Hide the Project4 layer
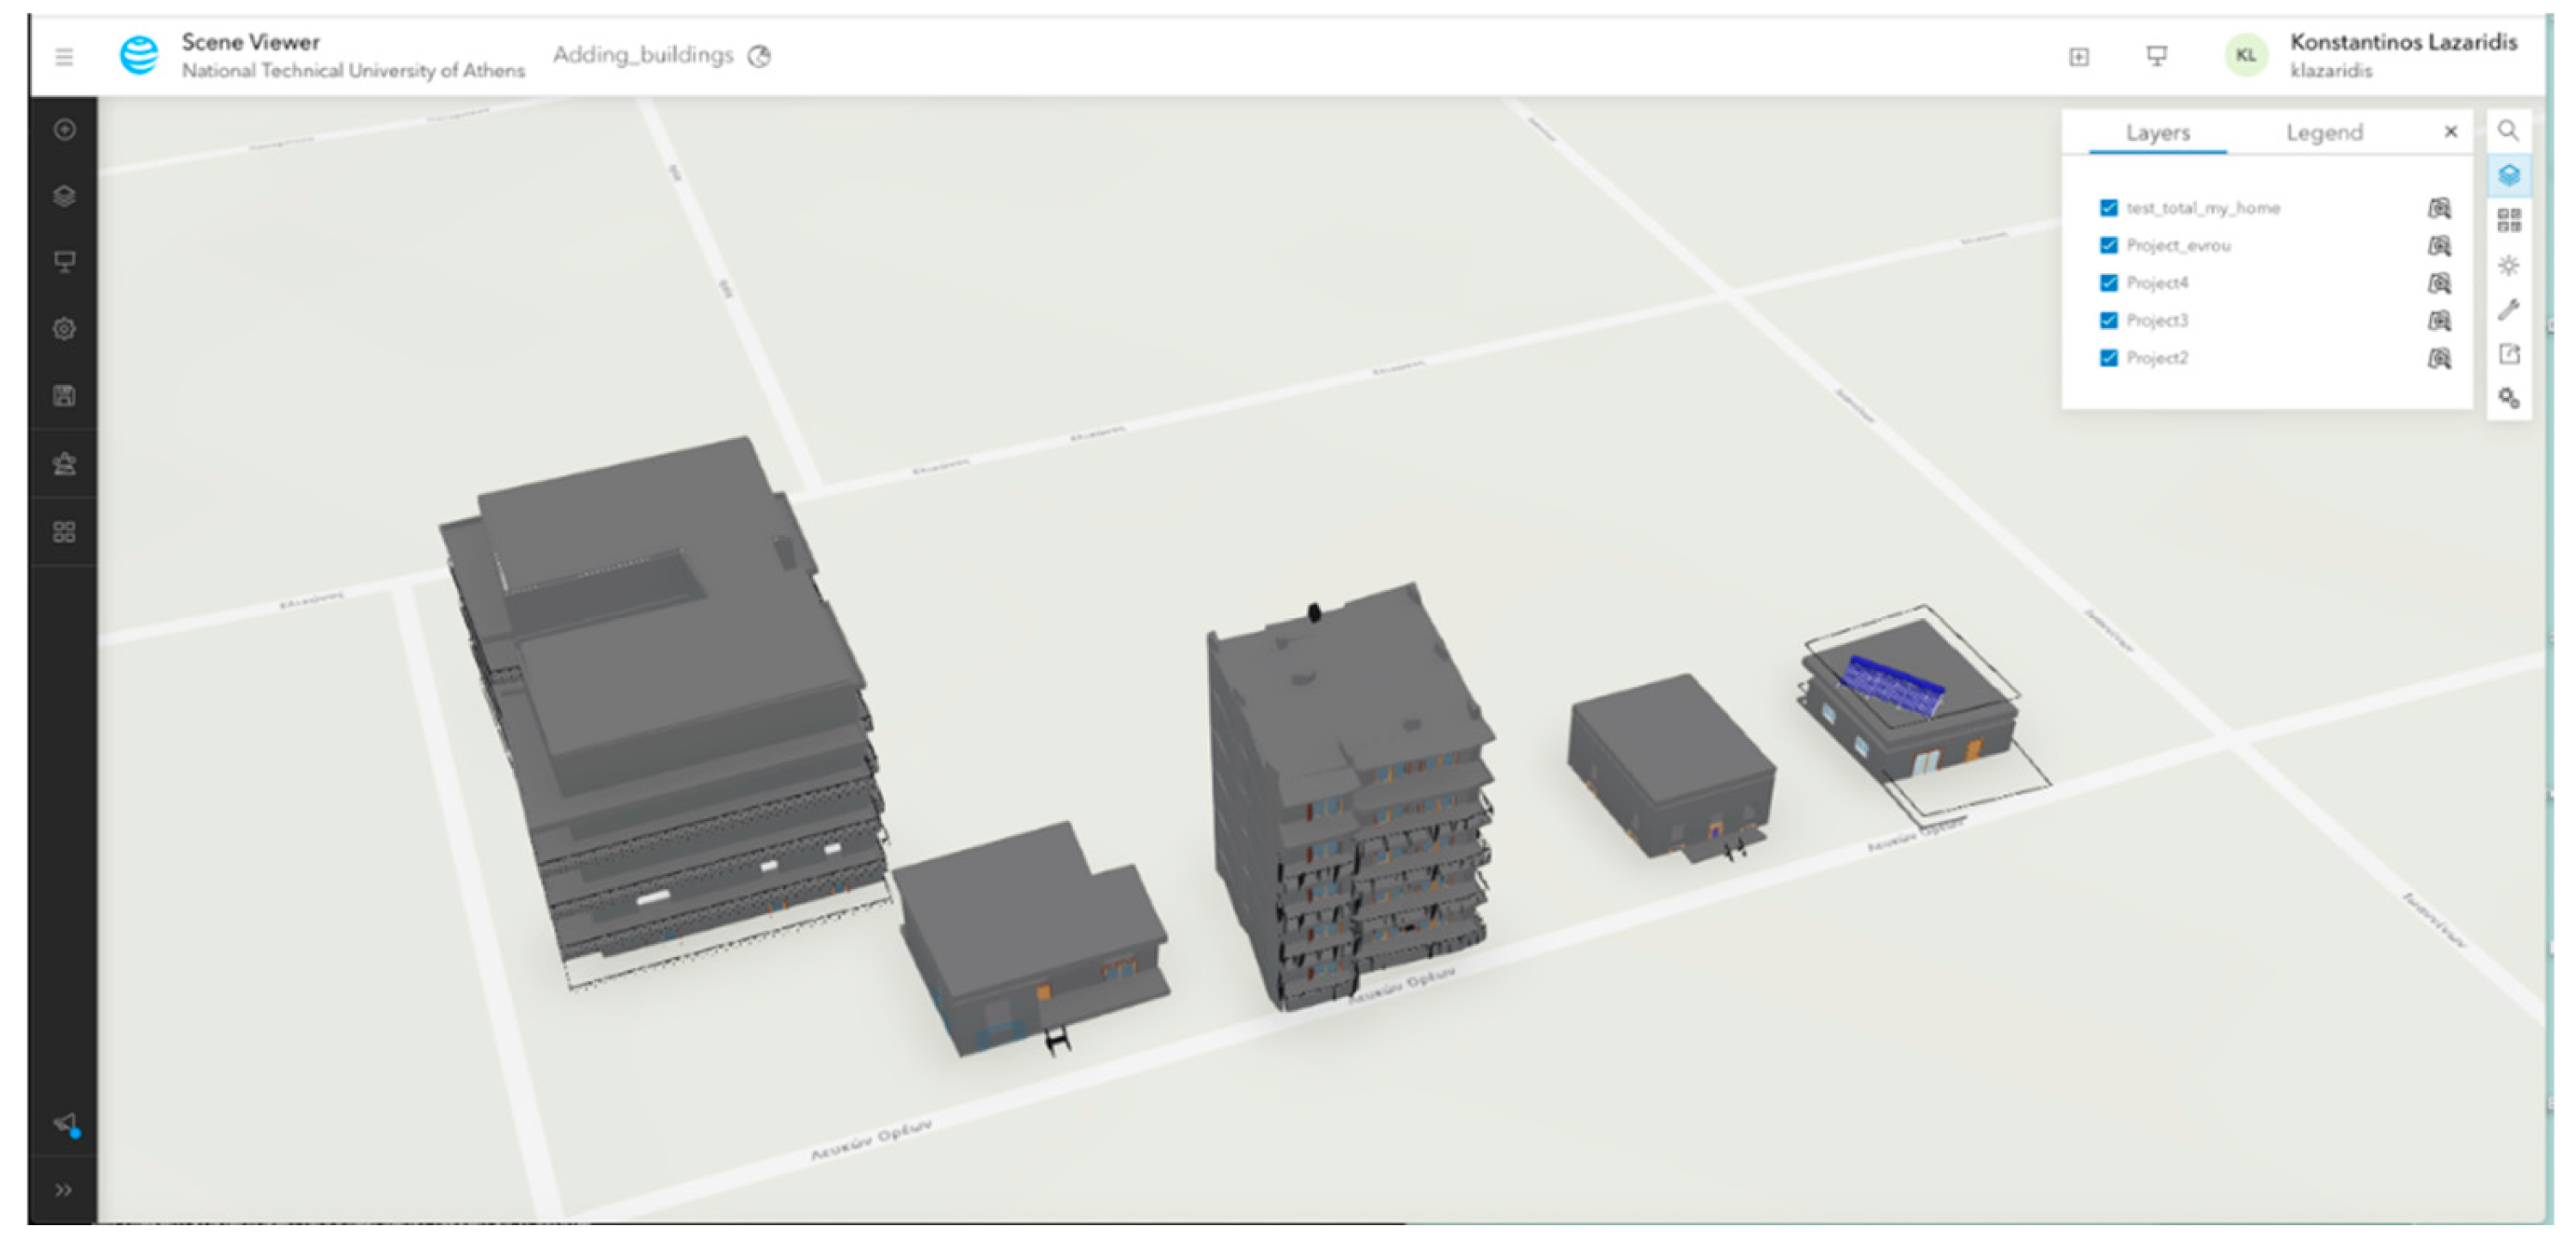Viewport: 2576px width, 1249px height. point(2109,283)
